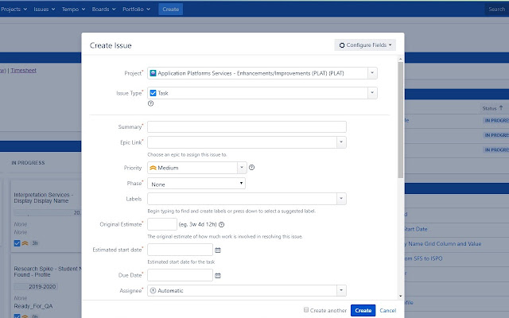This screenshot has width=509, height=318.
Task: Click the help icon below Issue Type
Action: [150, 103]
